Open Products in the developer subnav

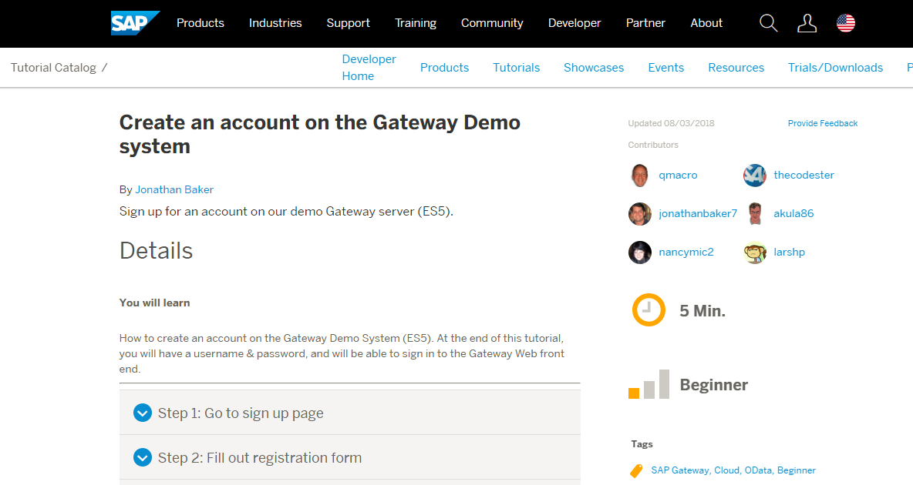click(x=444, y=68)
